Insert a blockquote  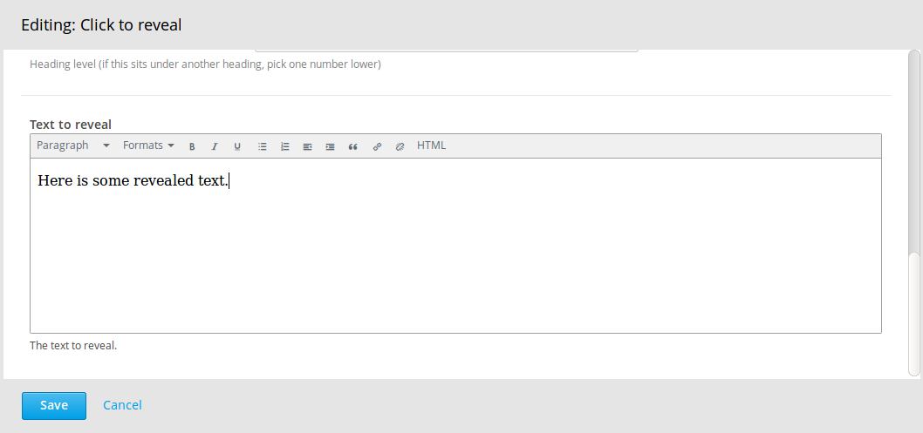pyautogui.click(x=352, y=146)
